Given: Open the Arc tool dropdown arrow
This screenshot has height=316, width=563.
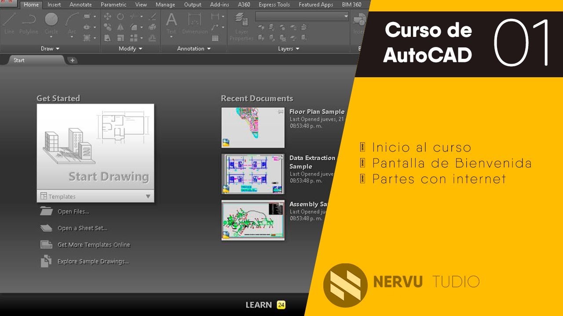Looking at the screenshot, I should (x=72, y=37).
